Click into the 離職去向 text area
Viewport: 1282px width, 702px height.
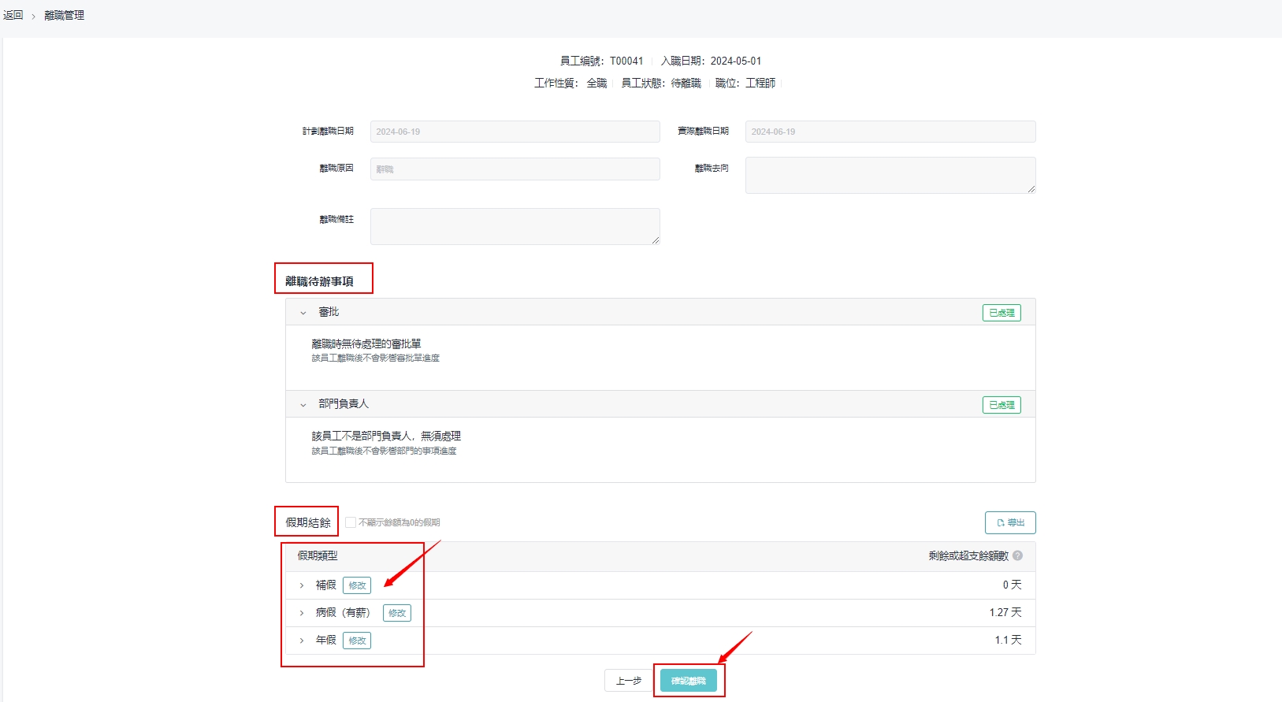(890, 175)
